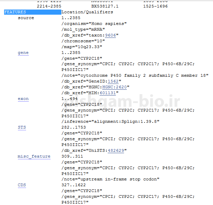Click the source feature label
Viewport: 213px width, 205px height.
point(26,18)
